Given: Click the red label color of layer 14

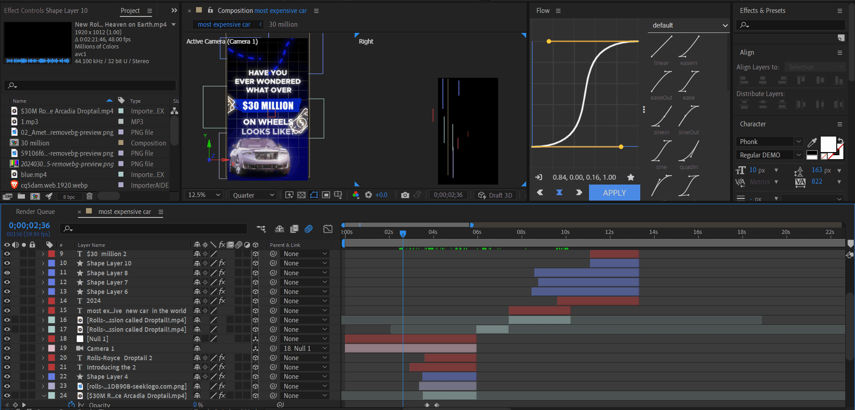Looking at the screenshot, I should pyautogui.click(x=52, y=301).
